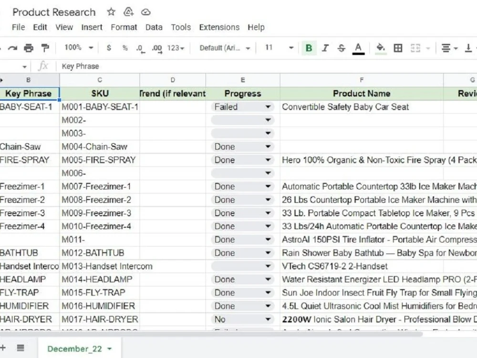Open the text color picker
The height and width of the screenshot is (358, 477).
[x=358, y=48]
